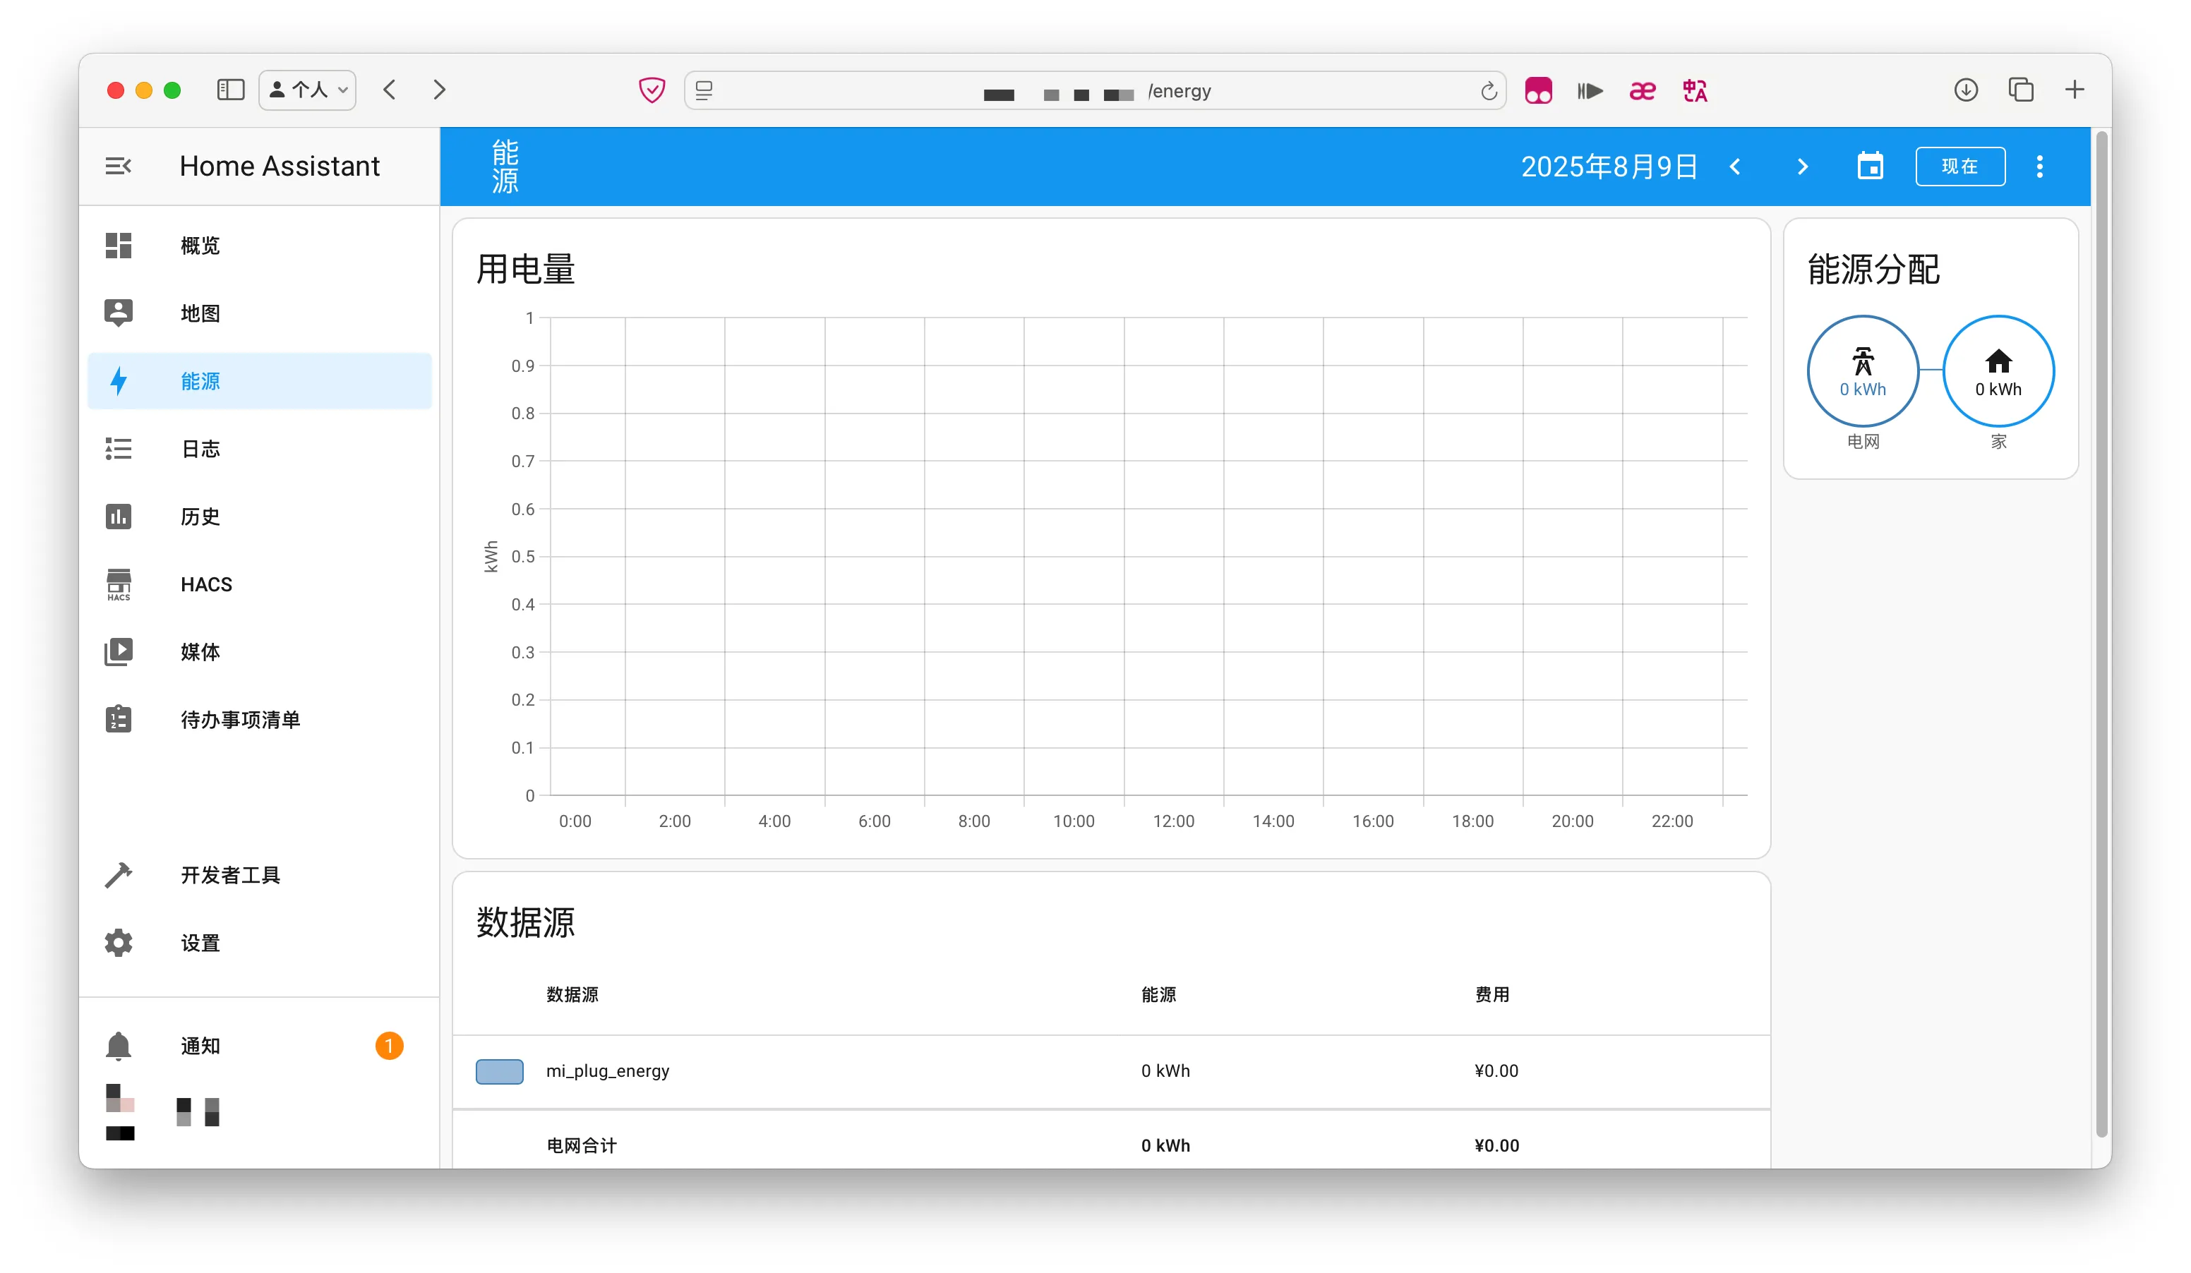Open the 个人 profile dropdown
Screen dimensions: 2191x1273
click(x=308, y=90)
